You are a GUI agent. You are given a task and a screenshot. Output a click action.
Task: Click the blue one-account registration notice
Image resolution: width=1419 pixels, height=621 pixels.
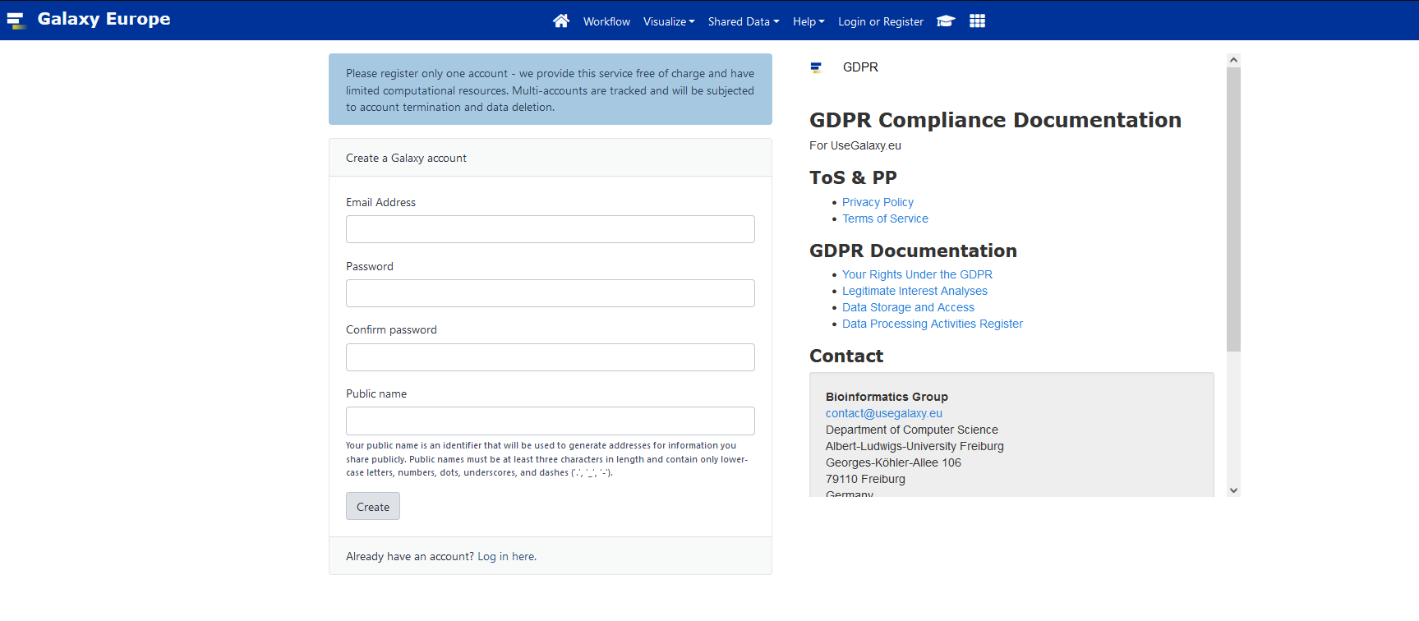[x=551, y=90]
